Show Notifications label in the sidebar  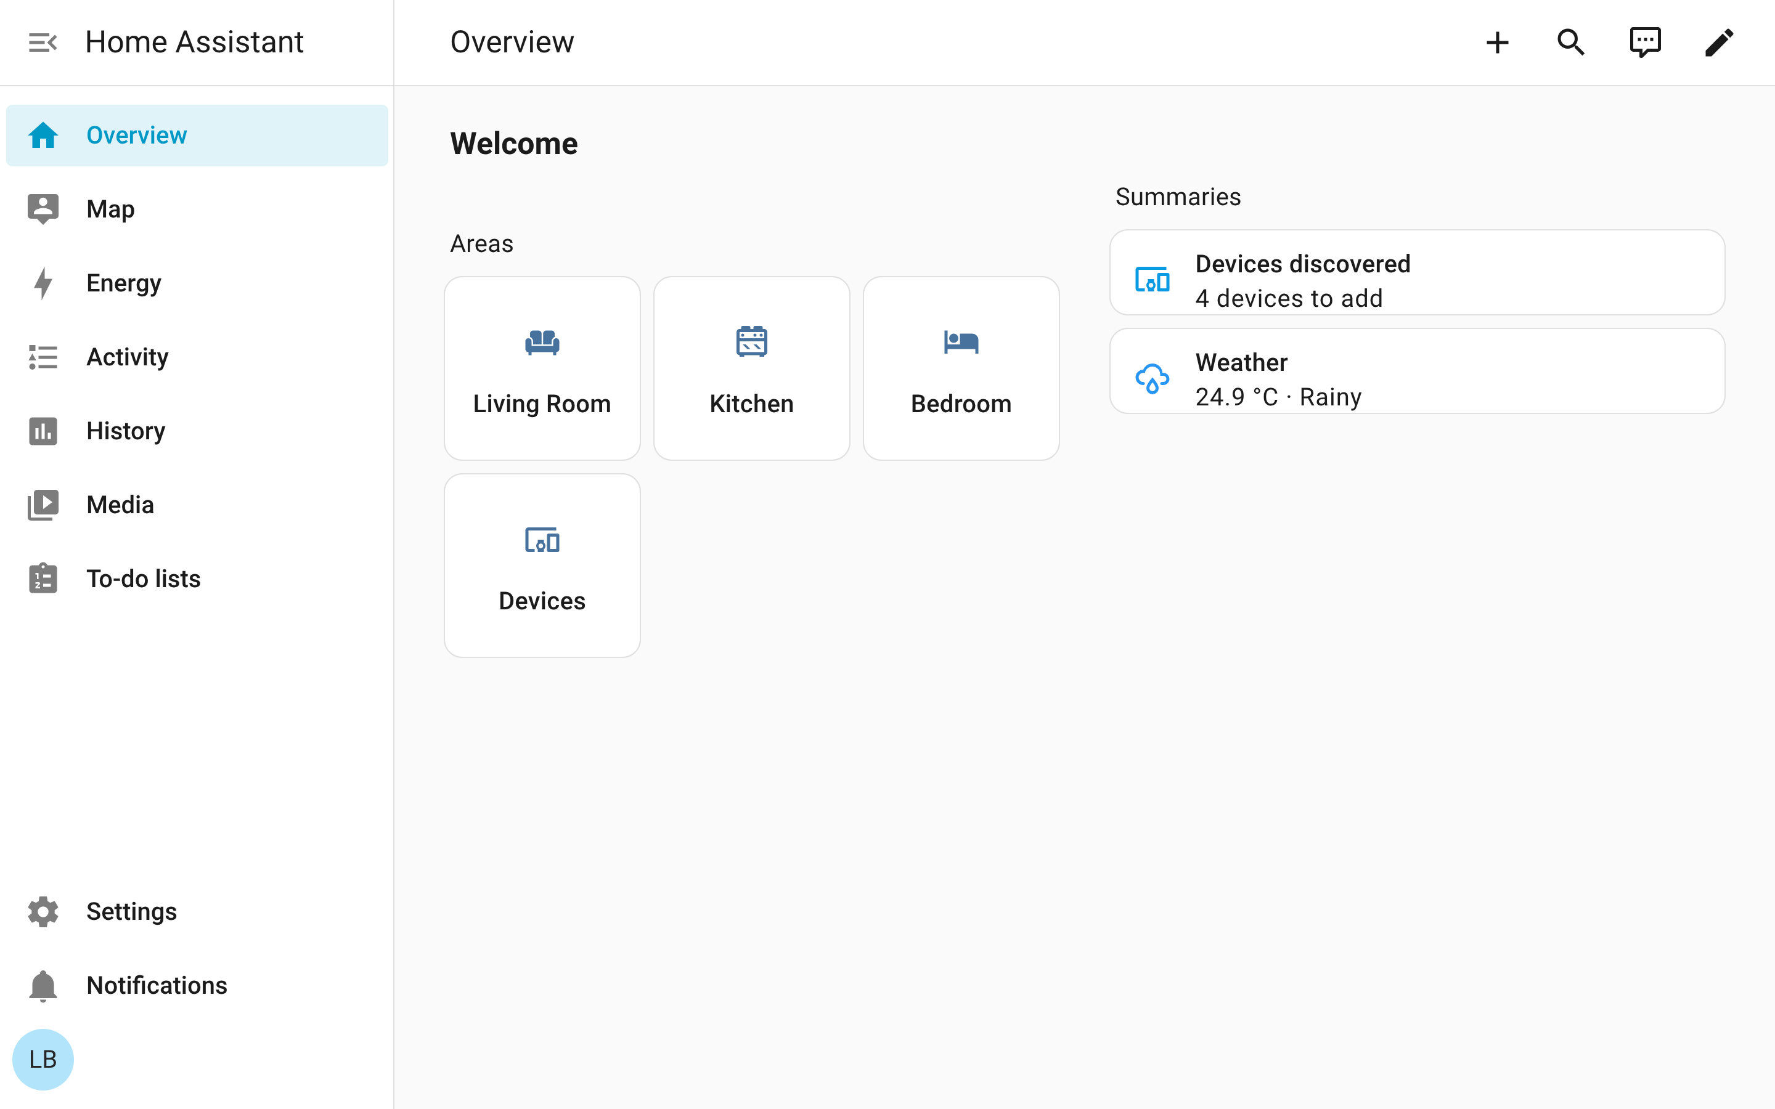157,986
